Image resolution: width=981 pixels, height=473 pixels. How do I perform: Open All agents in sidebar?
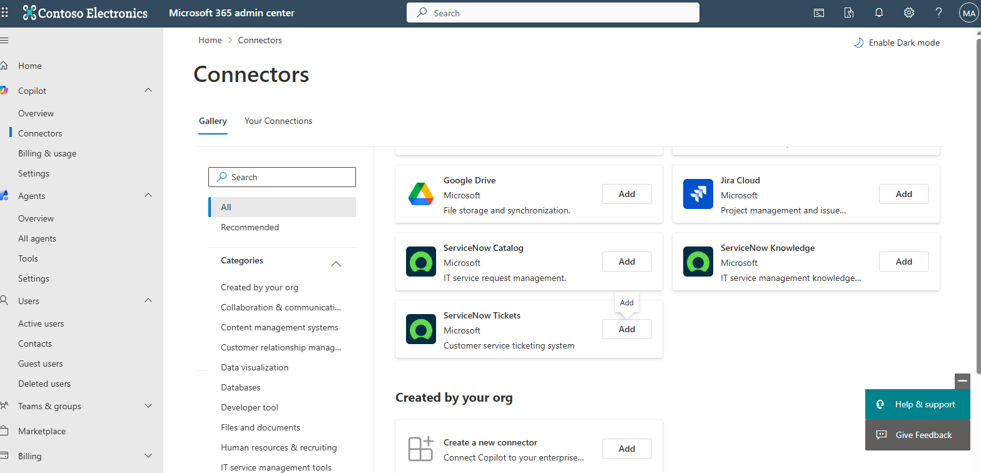click(38, 238)
